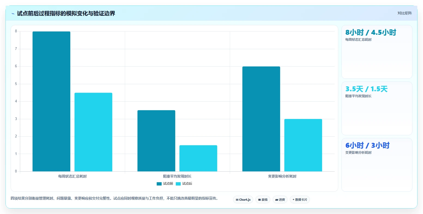Screen dimensions: 423x214
Task: Click the pulse icon beside the header title
Action: point(13,14)
